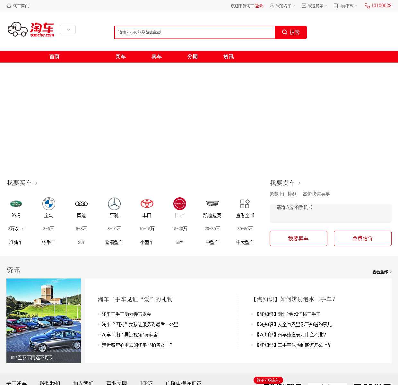Viewport: 398px width, 385px height.
Task: Click the 登录 login link
Action: [259, 6]
